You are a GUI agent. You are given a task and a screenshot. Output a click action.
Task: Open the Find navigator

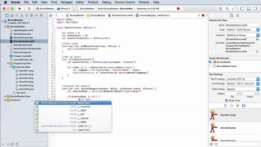coord(17,16)
